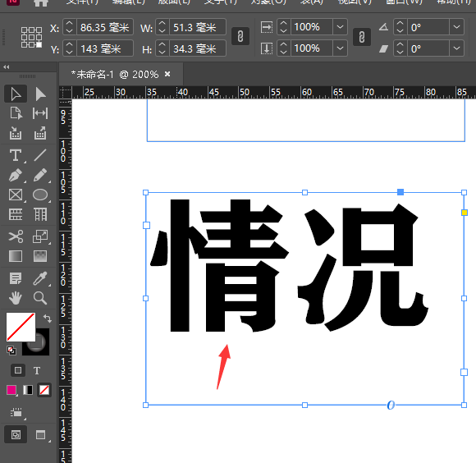Viewport: 476px width, 463px height.
Task: Open the scale Y percentage dropdown
Action: pos(340,48)
